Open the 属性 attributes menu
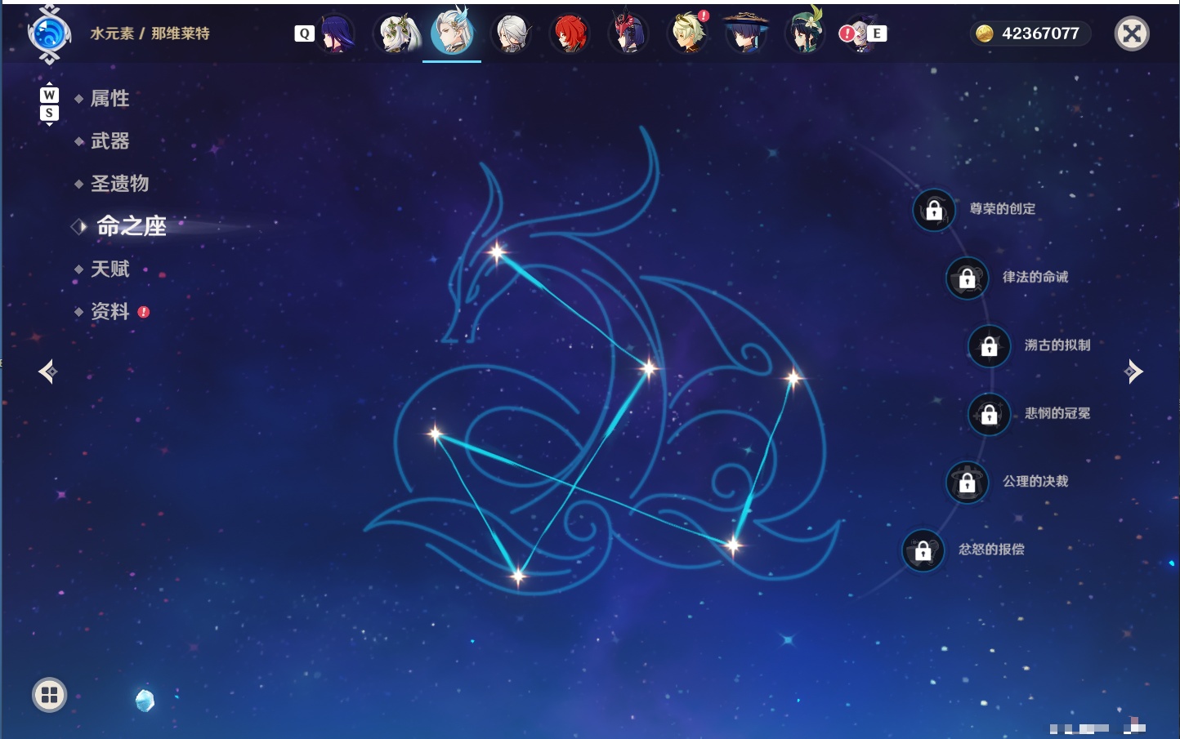The height and width of the screenshot is (739, 1180). click(110, 99)
